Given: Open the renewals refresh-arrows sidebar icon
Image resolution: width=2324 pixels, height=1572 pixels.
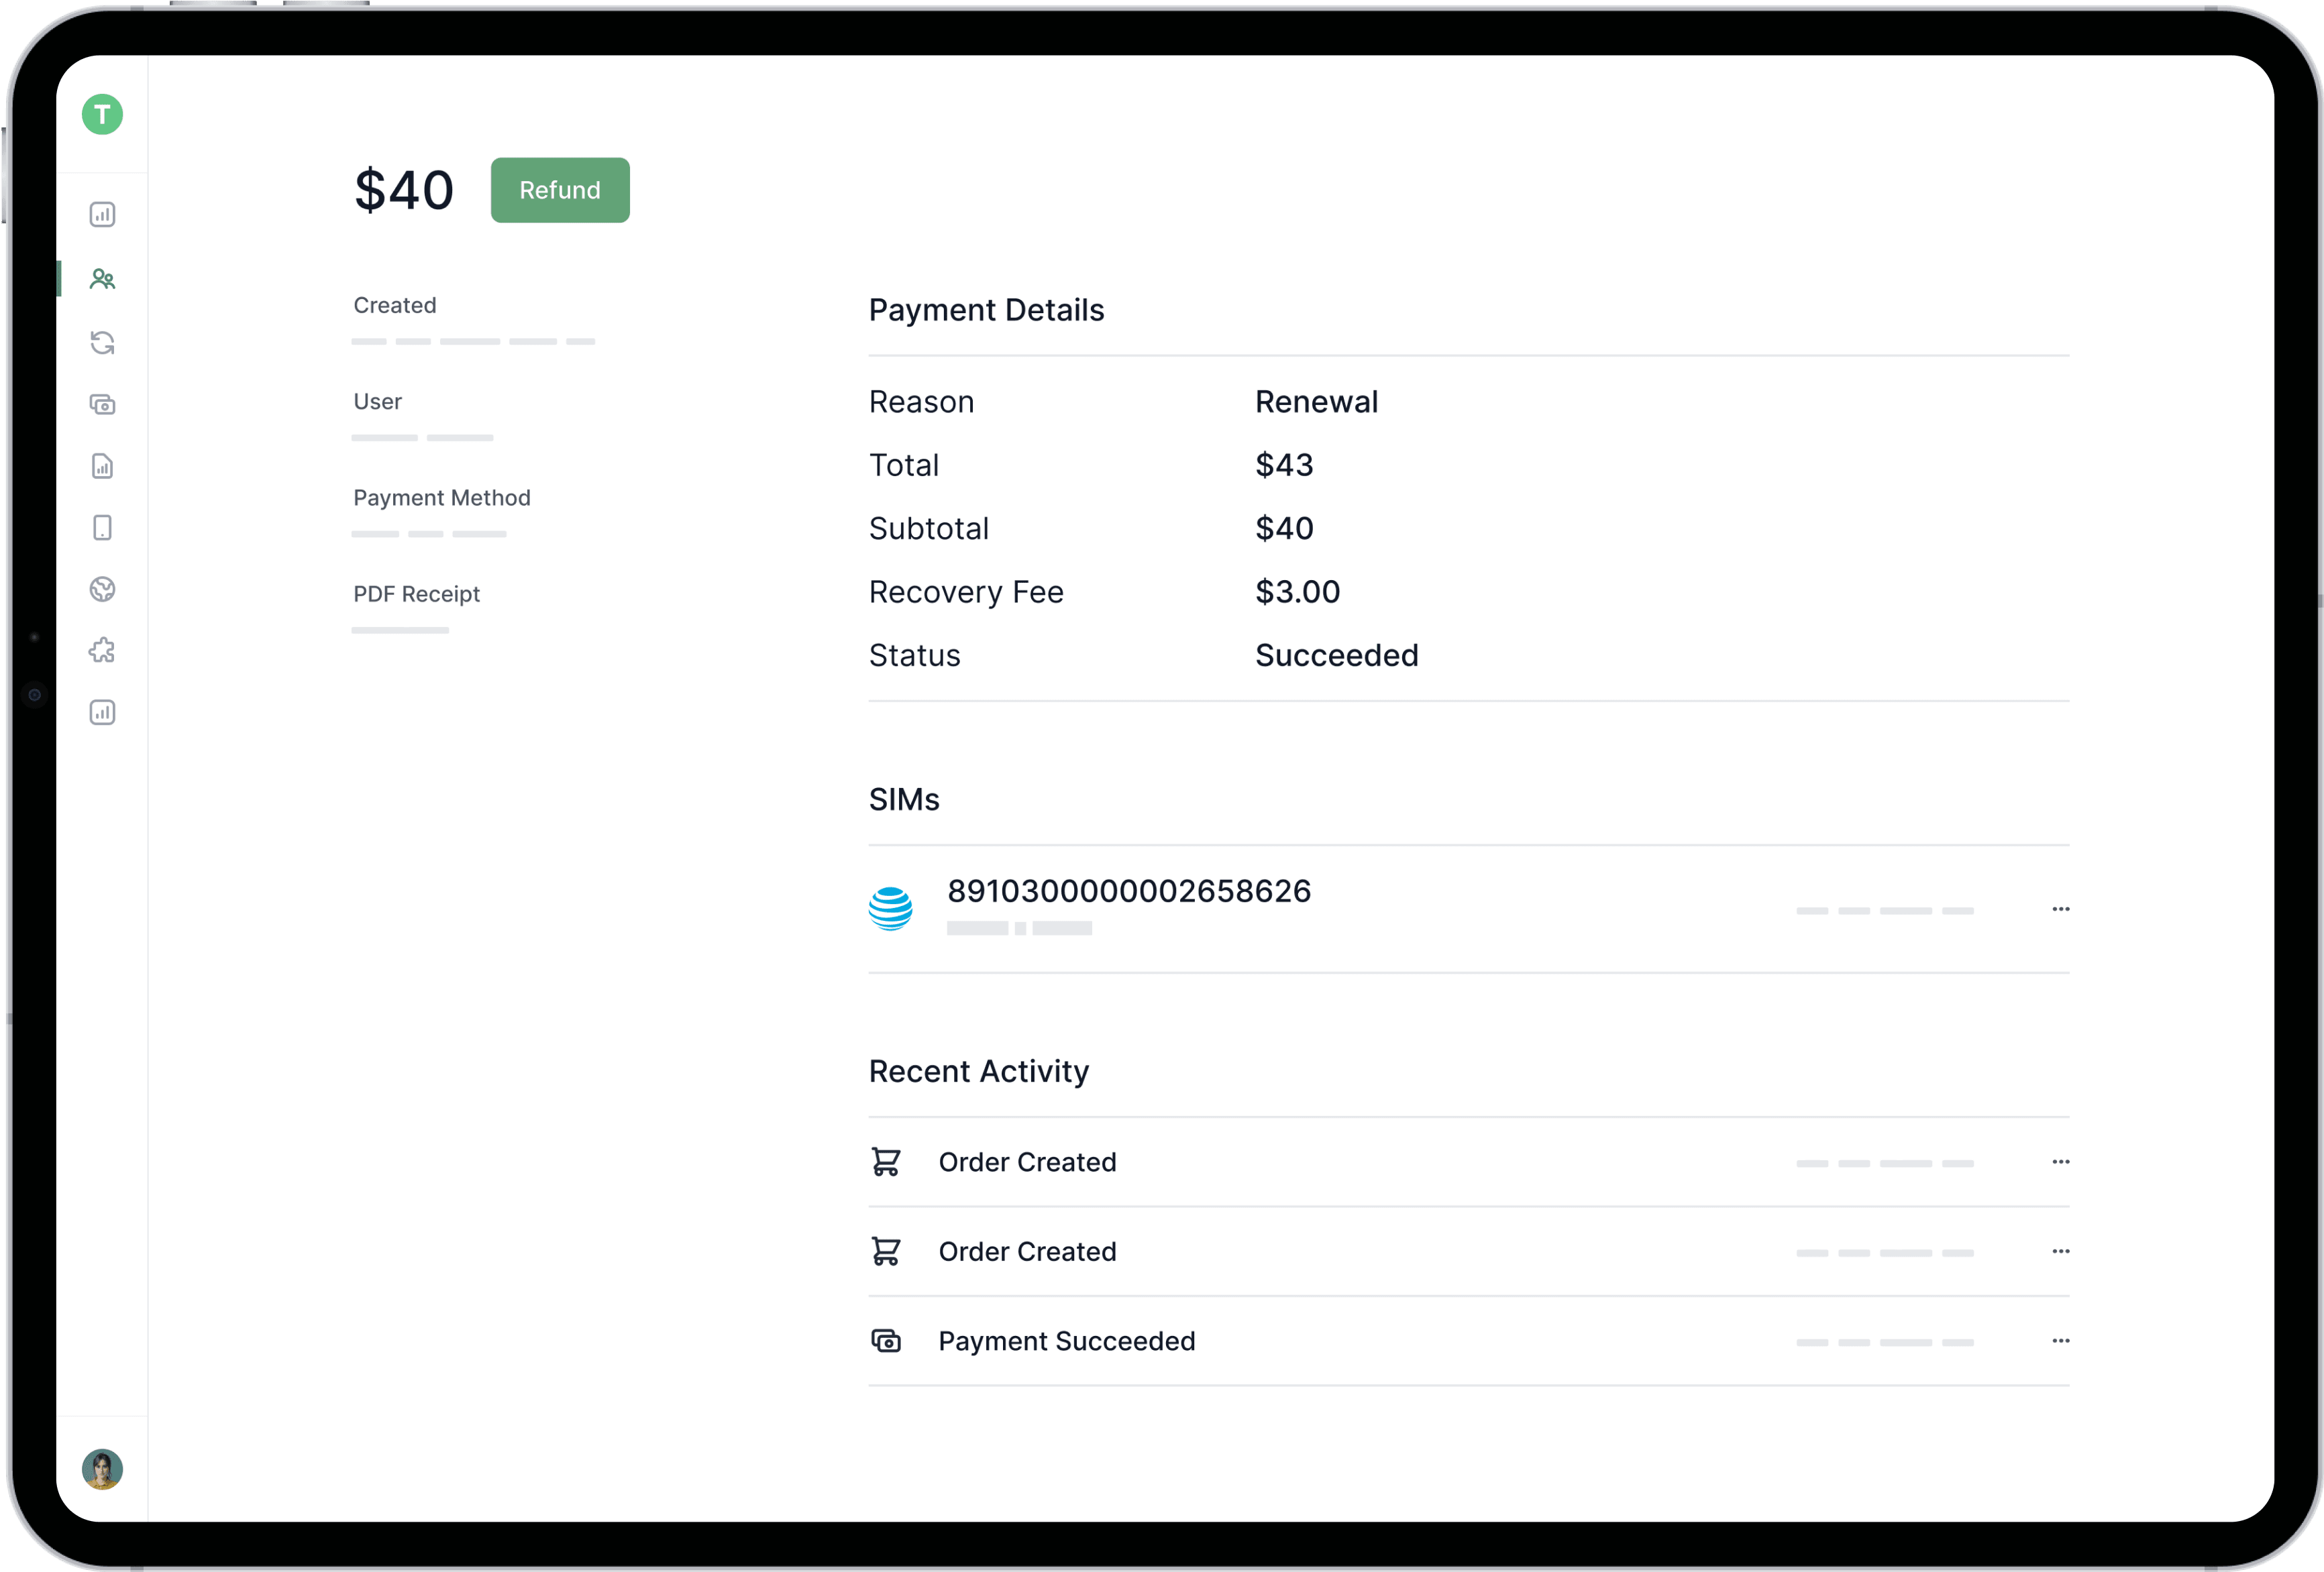Looking at the screenshot, I should tap(102, 343).
